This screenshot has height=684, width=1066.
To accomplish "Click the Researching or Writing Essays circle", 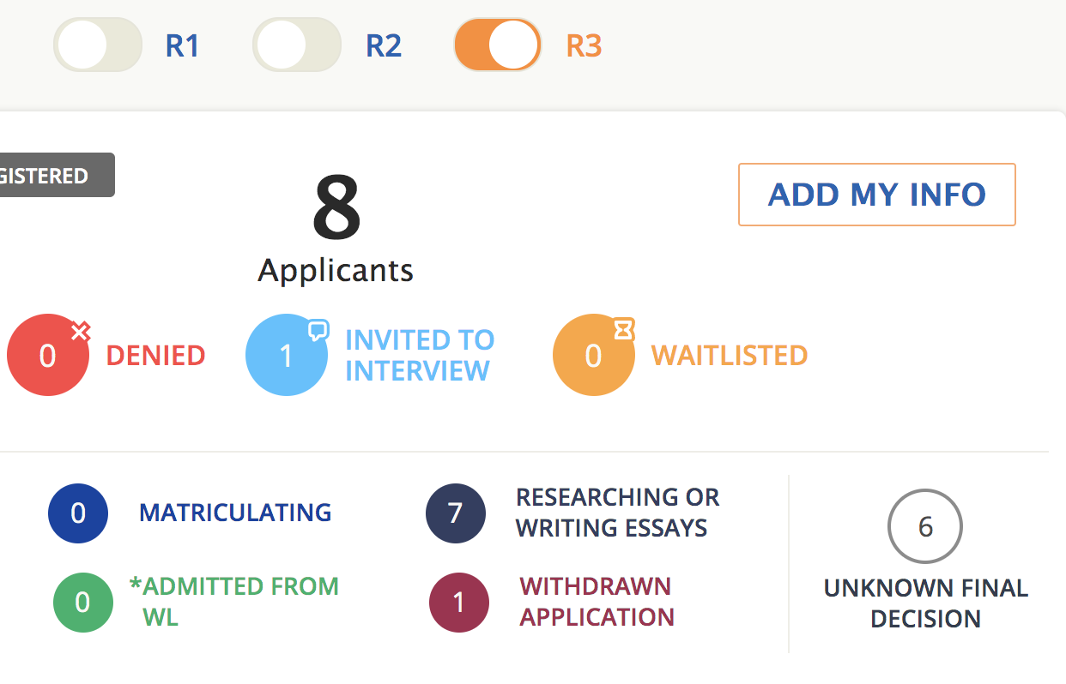I will tap(456, 513).
